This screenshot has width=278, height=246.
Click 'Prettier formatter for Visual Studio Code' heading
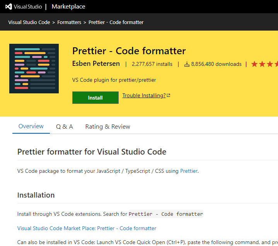[92, 152]
